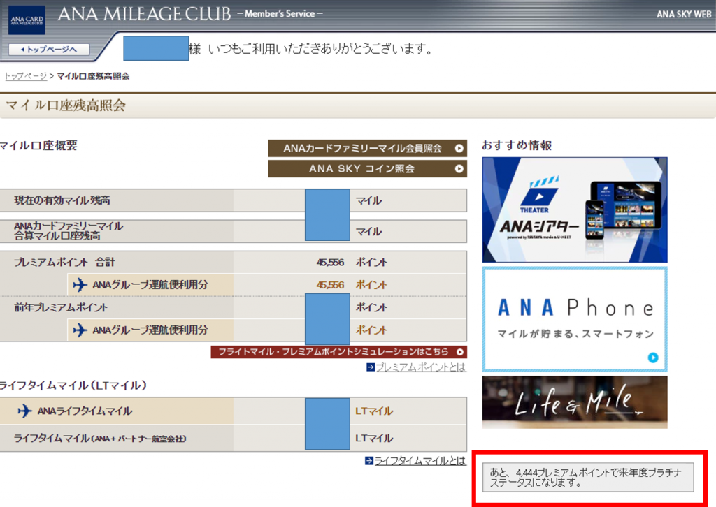Click airplane icon next to ANAライフタイムマイル
The width and height of the screenshot is (716, 507).
point(24,411)
